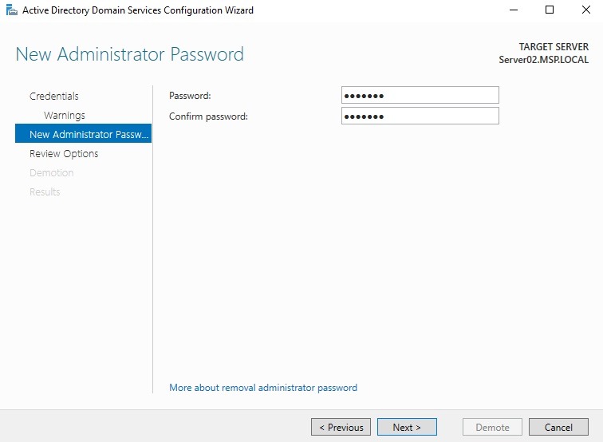Click the Server02.MSP.LOCAL target server text
The height and width of the screenshot is (442, 603).
[543, 60]
